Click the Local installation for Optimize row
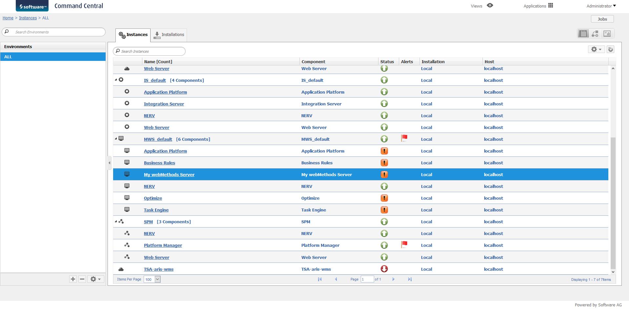Image resolution: width=629 pixels, height=309 pixels. (426, 198)
